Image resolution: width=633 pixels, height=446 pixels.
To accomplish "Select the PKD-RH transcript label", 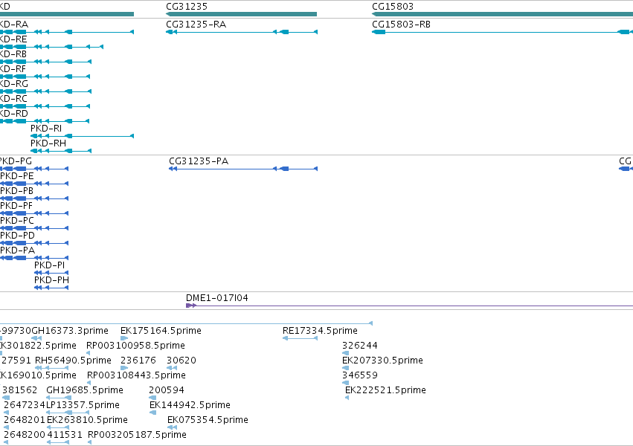I will click(48, 143).
